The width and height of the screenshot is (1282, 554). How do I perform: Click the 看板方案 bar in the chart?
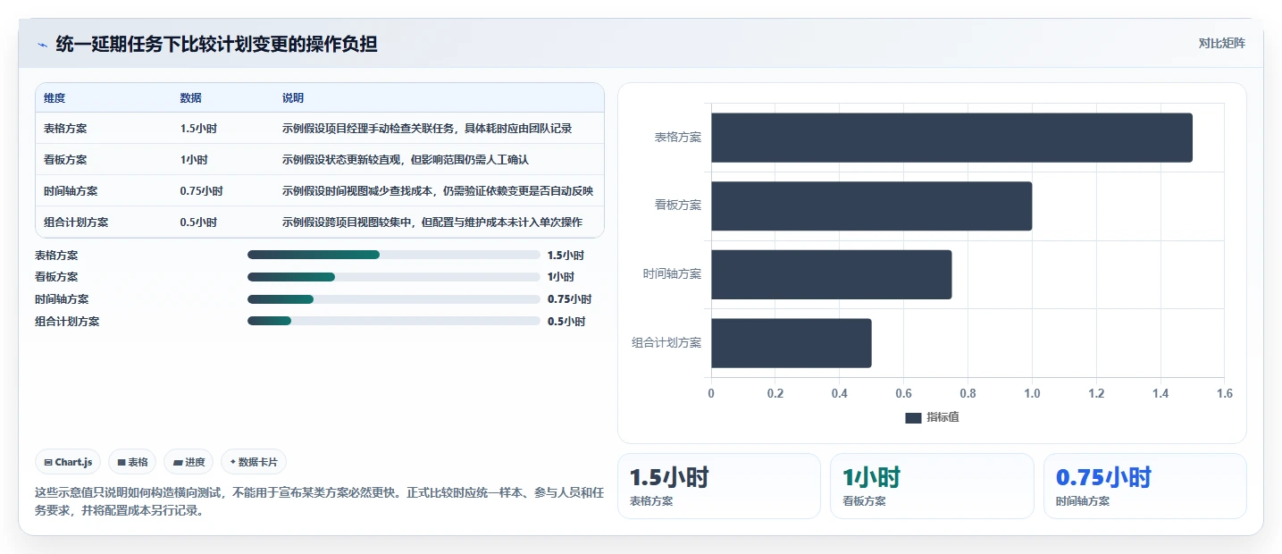pyautogui.click(x=871, y=206)
